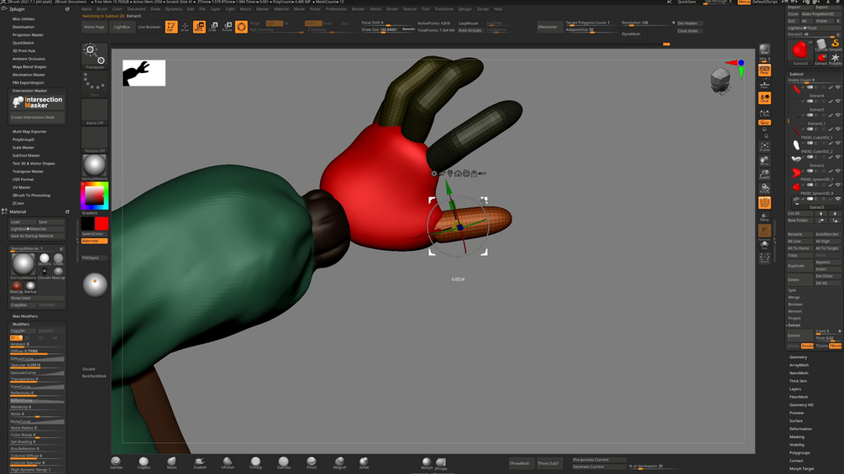Image resolution: width=844 pixels, height=474 pixels.
Task: Click the Home Page button
Action: (x=94, y=27)
